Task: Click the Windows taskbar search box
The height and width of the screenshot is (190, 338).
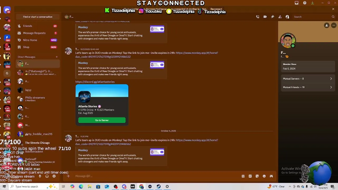Action: [x=34, y=187]
